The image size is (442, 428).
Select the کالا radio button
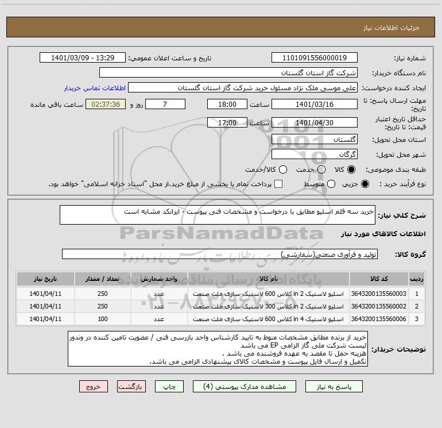click(351, 169)
